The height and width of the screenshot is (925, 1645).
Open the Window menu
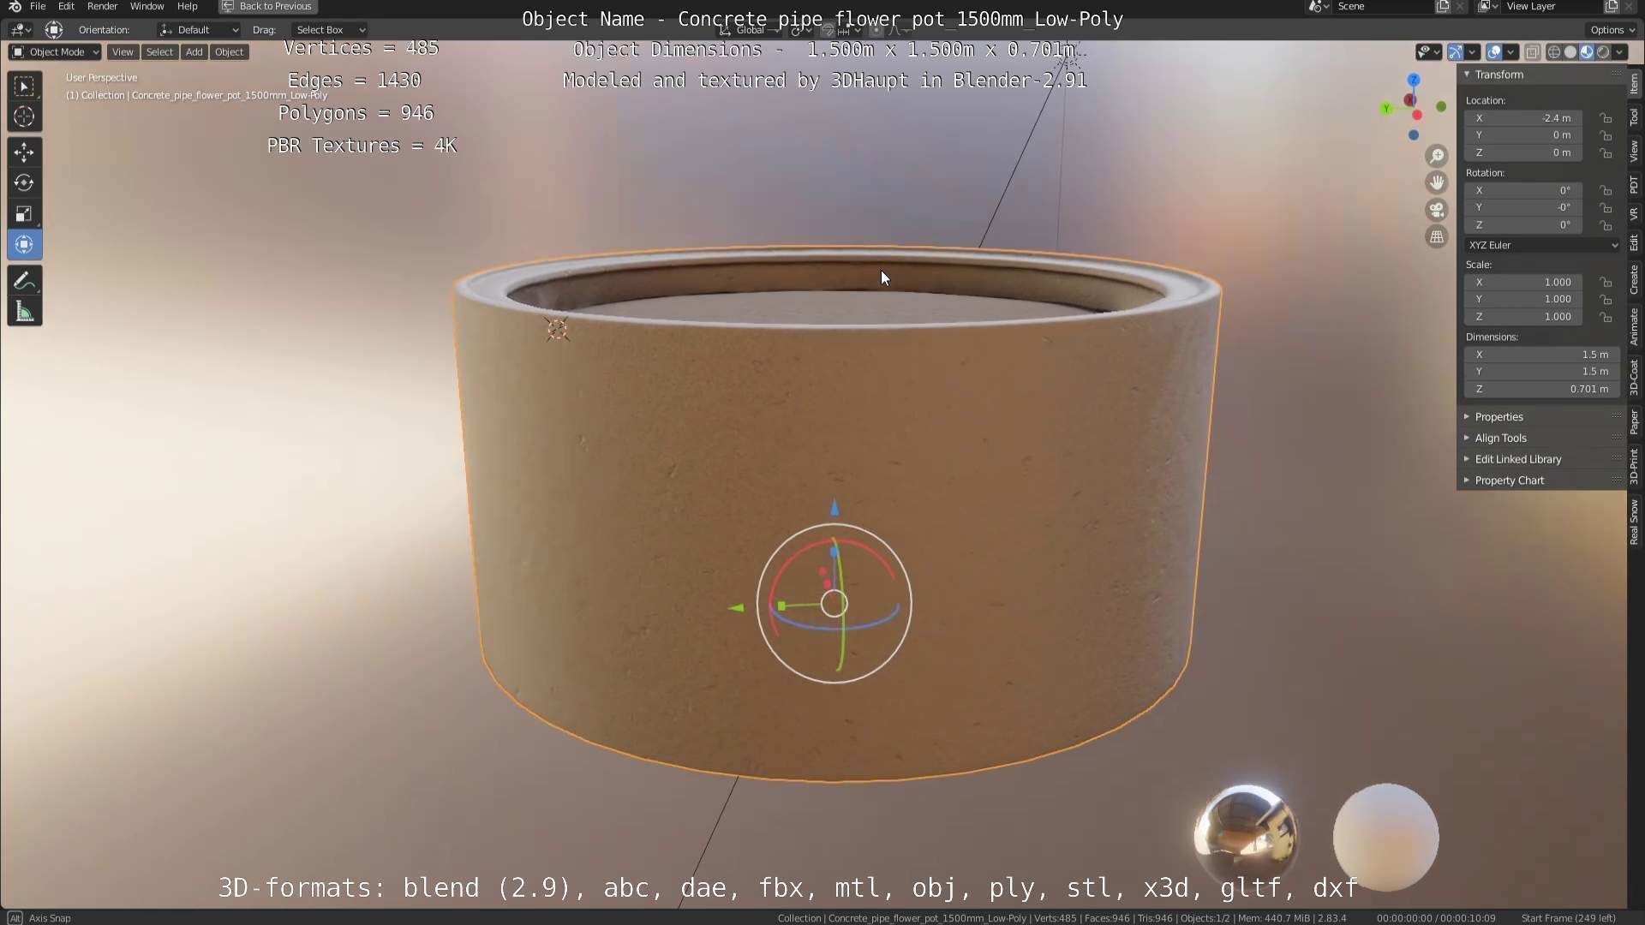147,6
